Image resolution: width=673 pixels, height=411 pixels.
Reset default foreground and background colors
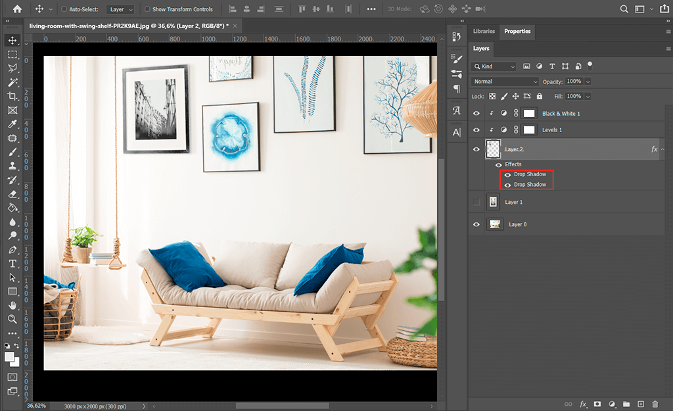pyautogui.click(x=7, y=346)
